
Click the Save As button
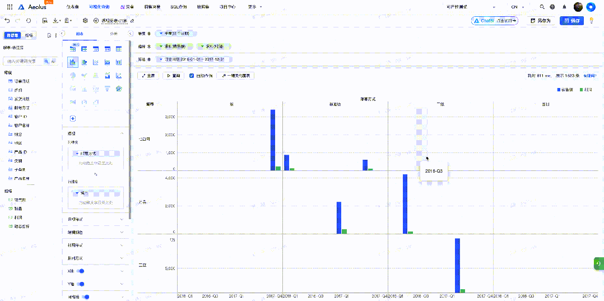tap(541, 21)
